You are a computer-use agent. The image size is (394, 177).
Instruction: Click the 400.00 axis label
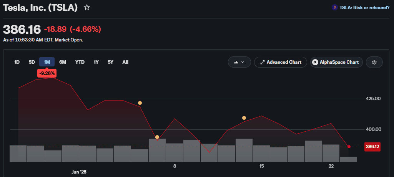click(x=374, y=129)
